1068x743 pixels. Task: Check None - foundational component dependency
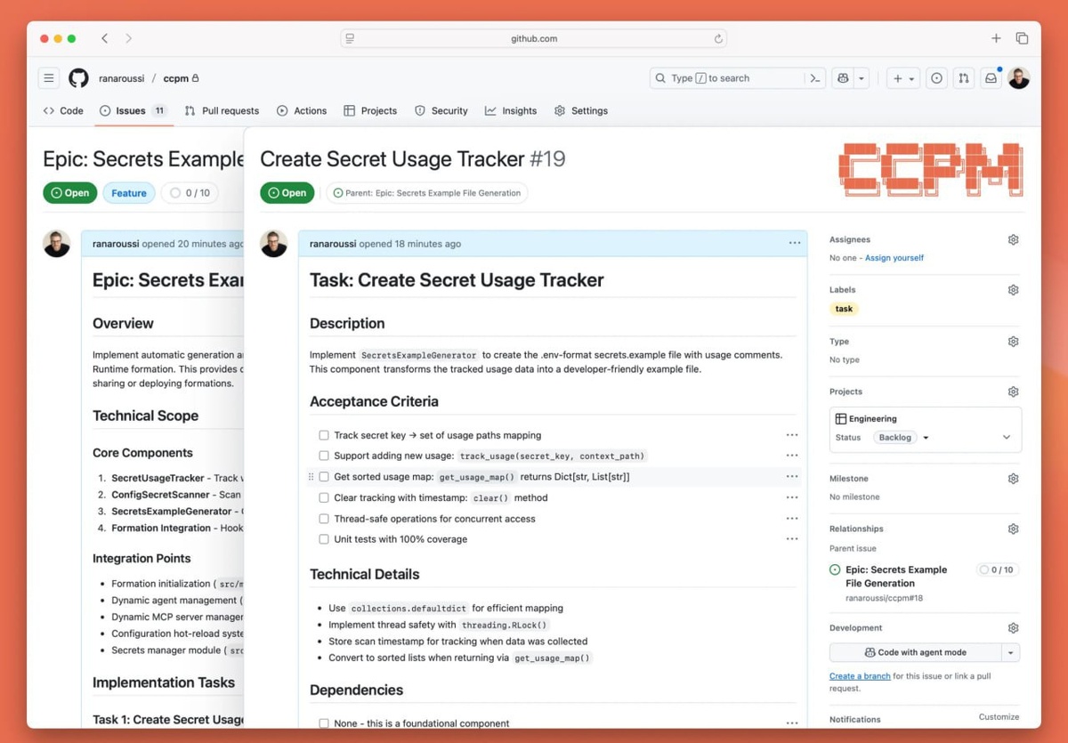pos(324,723)
